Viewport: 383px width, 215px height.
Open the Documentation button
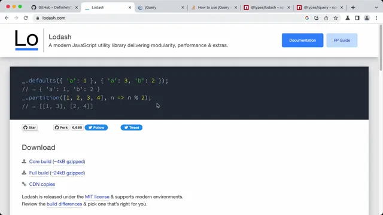click(302, 40)
